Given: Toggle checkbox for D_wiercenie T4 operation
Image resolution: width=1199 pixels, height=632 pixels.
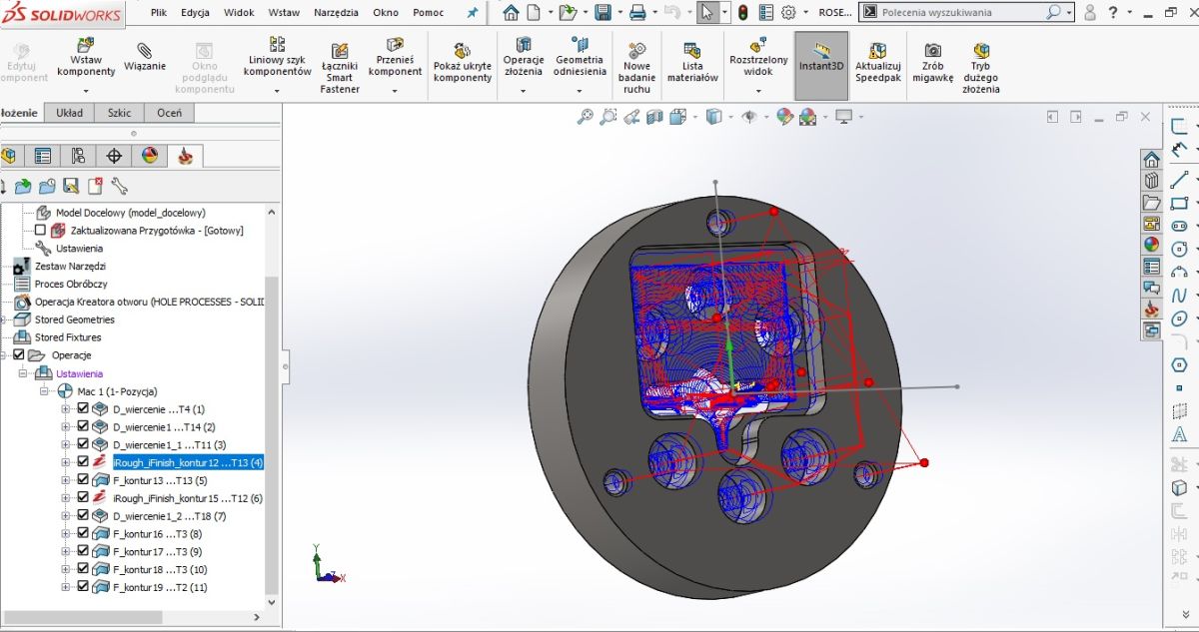Looking at the screenshot, I should (x=83, y=409).
